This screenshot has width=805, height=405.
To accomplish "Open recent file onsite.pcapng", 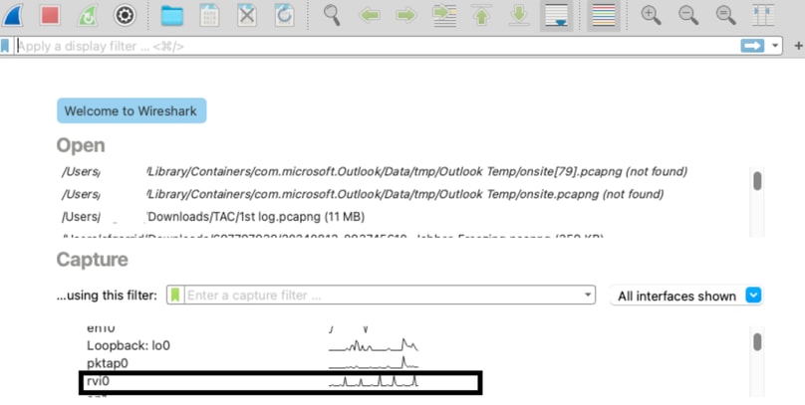I will pos(363,194).
